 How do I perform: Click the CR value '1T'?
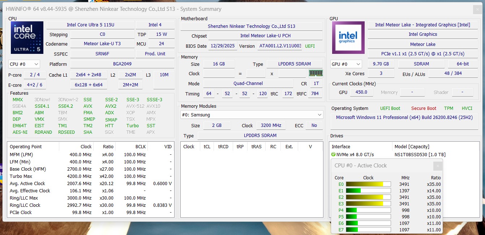tap(317, 84)
